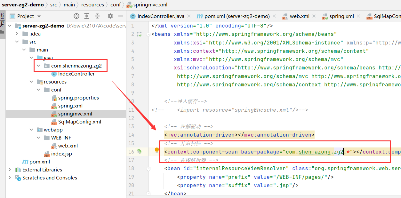The image size is (401, 198).
Task: Click the Collapse All icon in Project panel
Action: (x=97, y=16)
